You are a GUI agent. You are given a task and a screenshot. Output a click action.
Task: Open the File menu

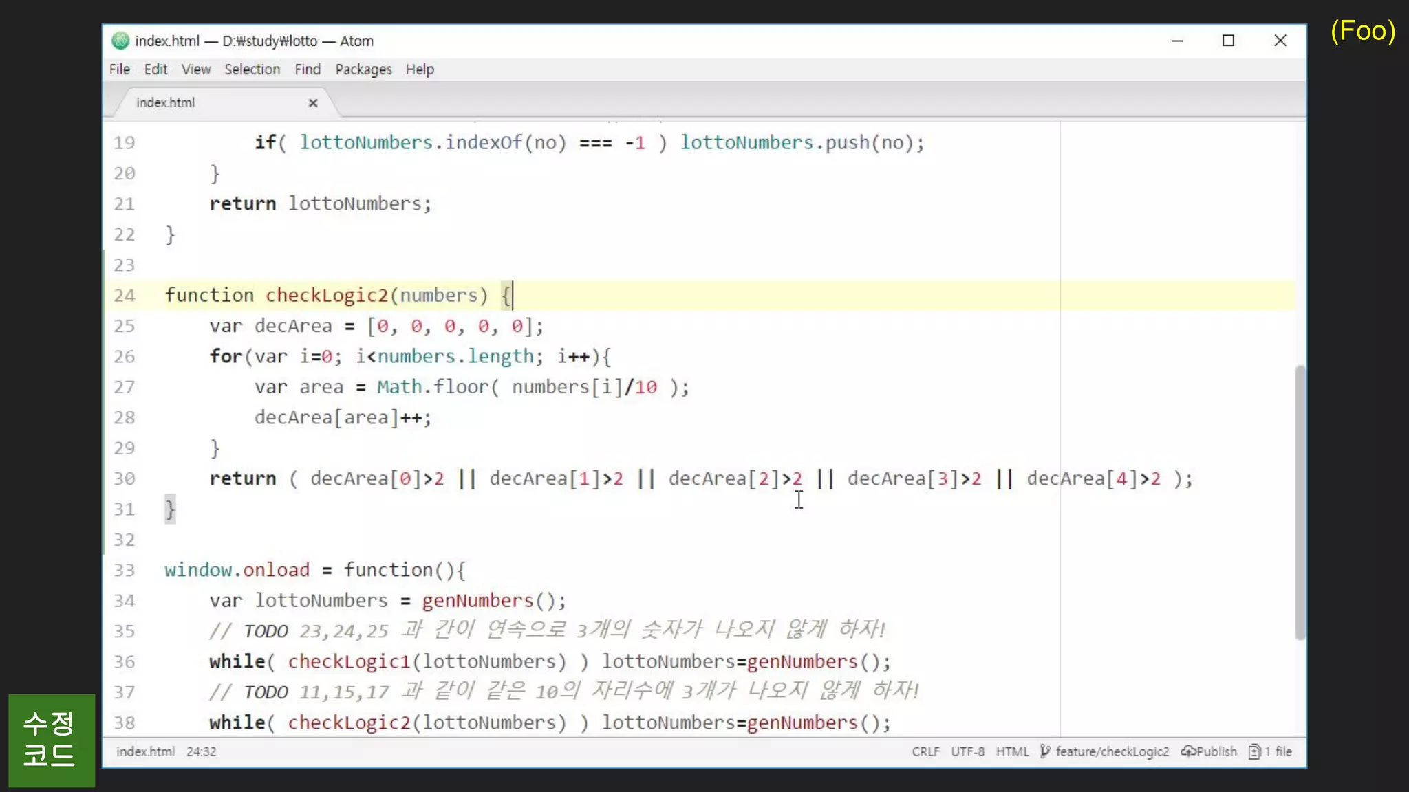[119, 69]
